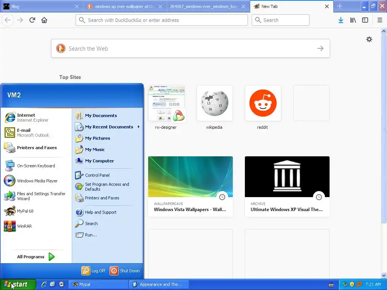387x290 pixels.
Task: Switch to Appearance and Themes taskbar window
Action: 159,284
